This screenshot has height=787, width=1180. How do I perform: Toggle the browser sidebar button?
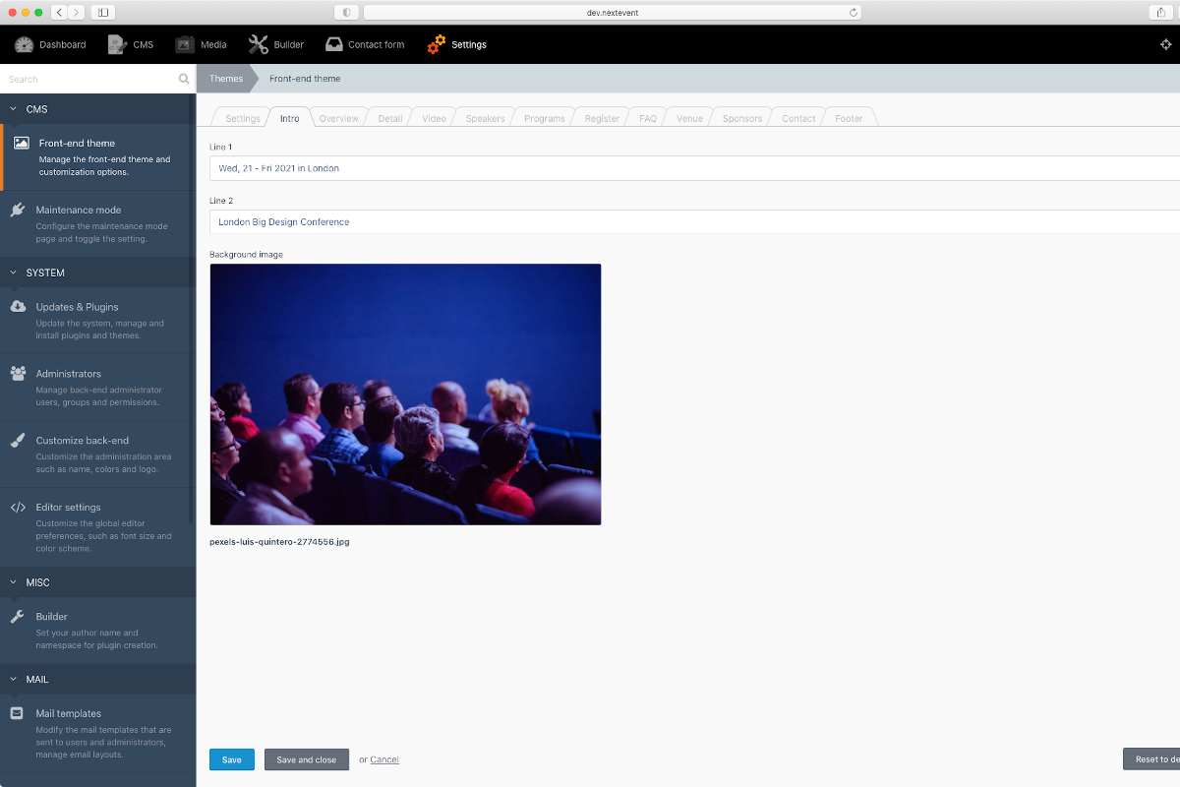pyautogui.click(x=104, y=12)
